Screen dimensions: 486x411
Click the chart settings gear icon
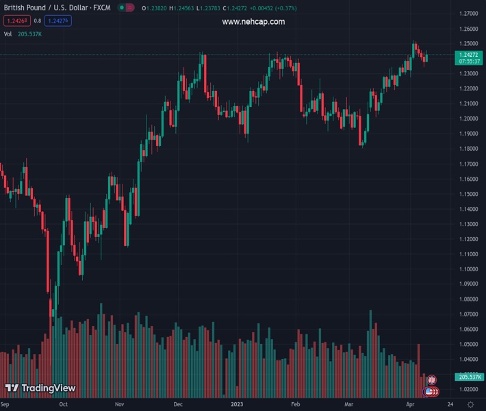(470, 405)
